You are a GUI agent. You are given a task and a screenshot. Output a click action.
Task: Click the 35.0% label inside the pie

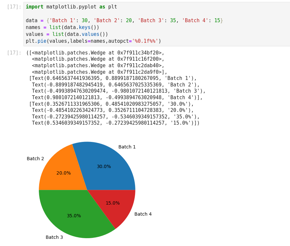(74, 216)
